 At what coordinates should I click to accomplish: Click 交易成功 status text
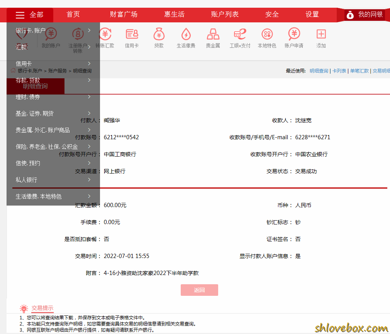(306, 171)
